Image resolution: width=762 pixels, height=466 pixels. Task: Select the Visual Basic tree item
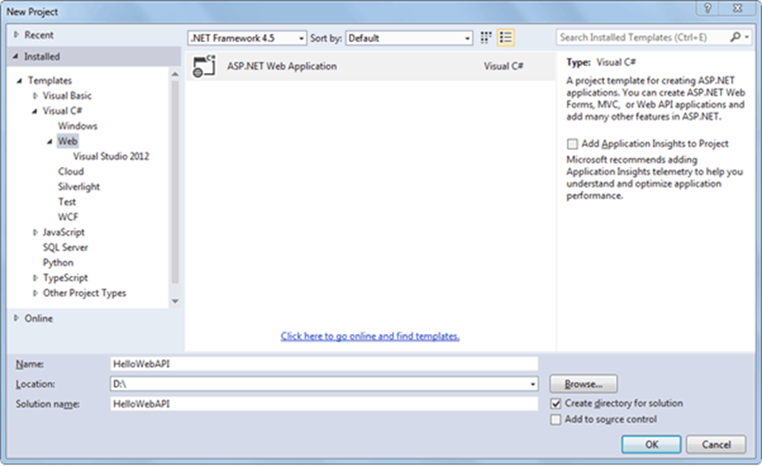[67, 96]
